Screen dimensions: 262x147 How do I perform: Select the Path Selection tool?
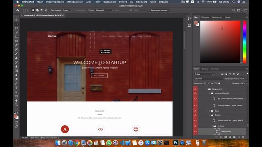tap(16, 92)
